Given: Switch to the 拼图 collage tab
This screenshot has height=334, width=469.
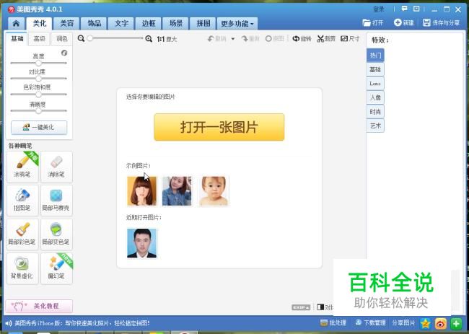Looking at the screenshot, I should click(203, 23).
